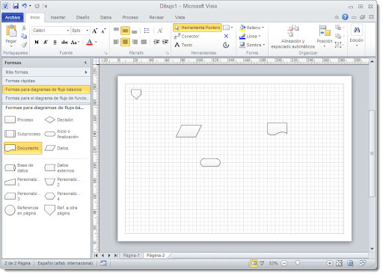Click the decrease indent icon

click(156, 42)
